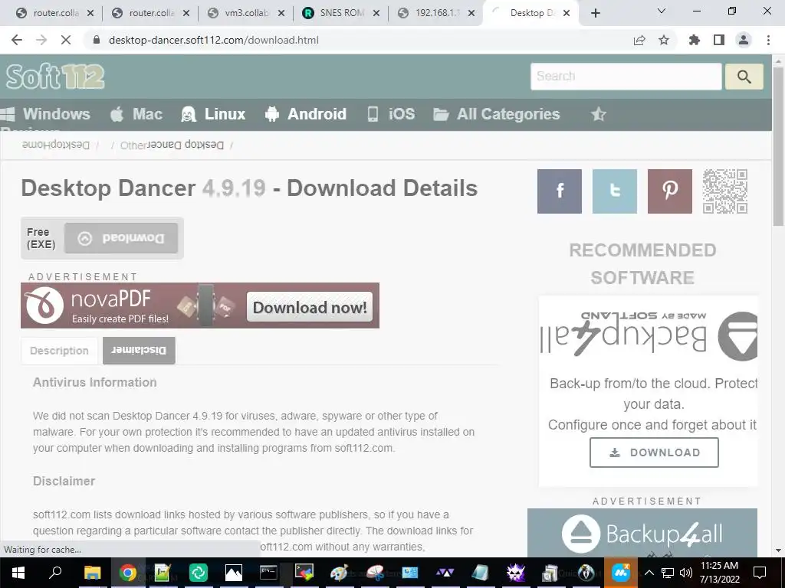Open the Linux category
Image resolution: width=785 pixels, height=588 pixels.
(x=213, y=114)
